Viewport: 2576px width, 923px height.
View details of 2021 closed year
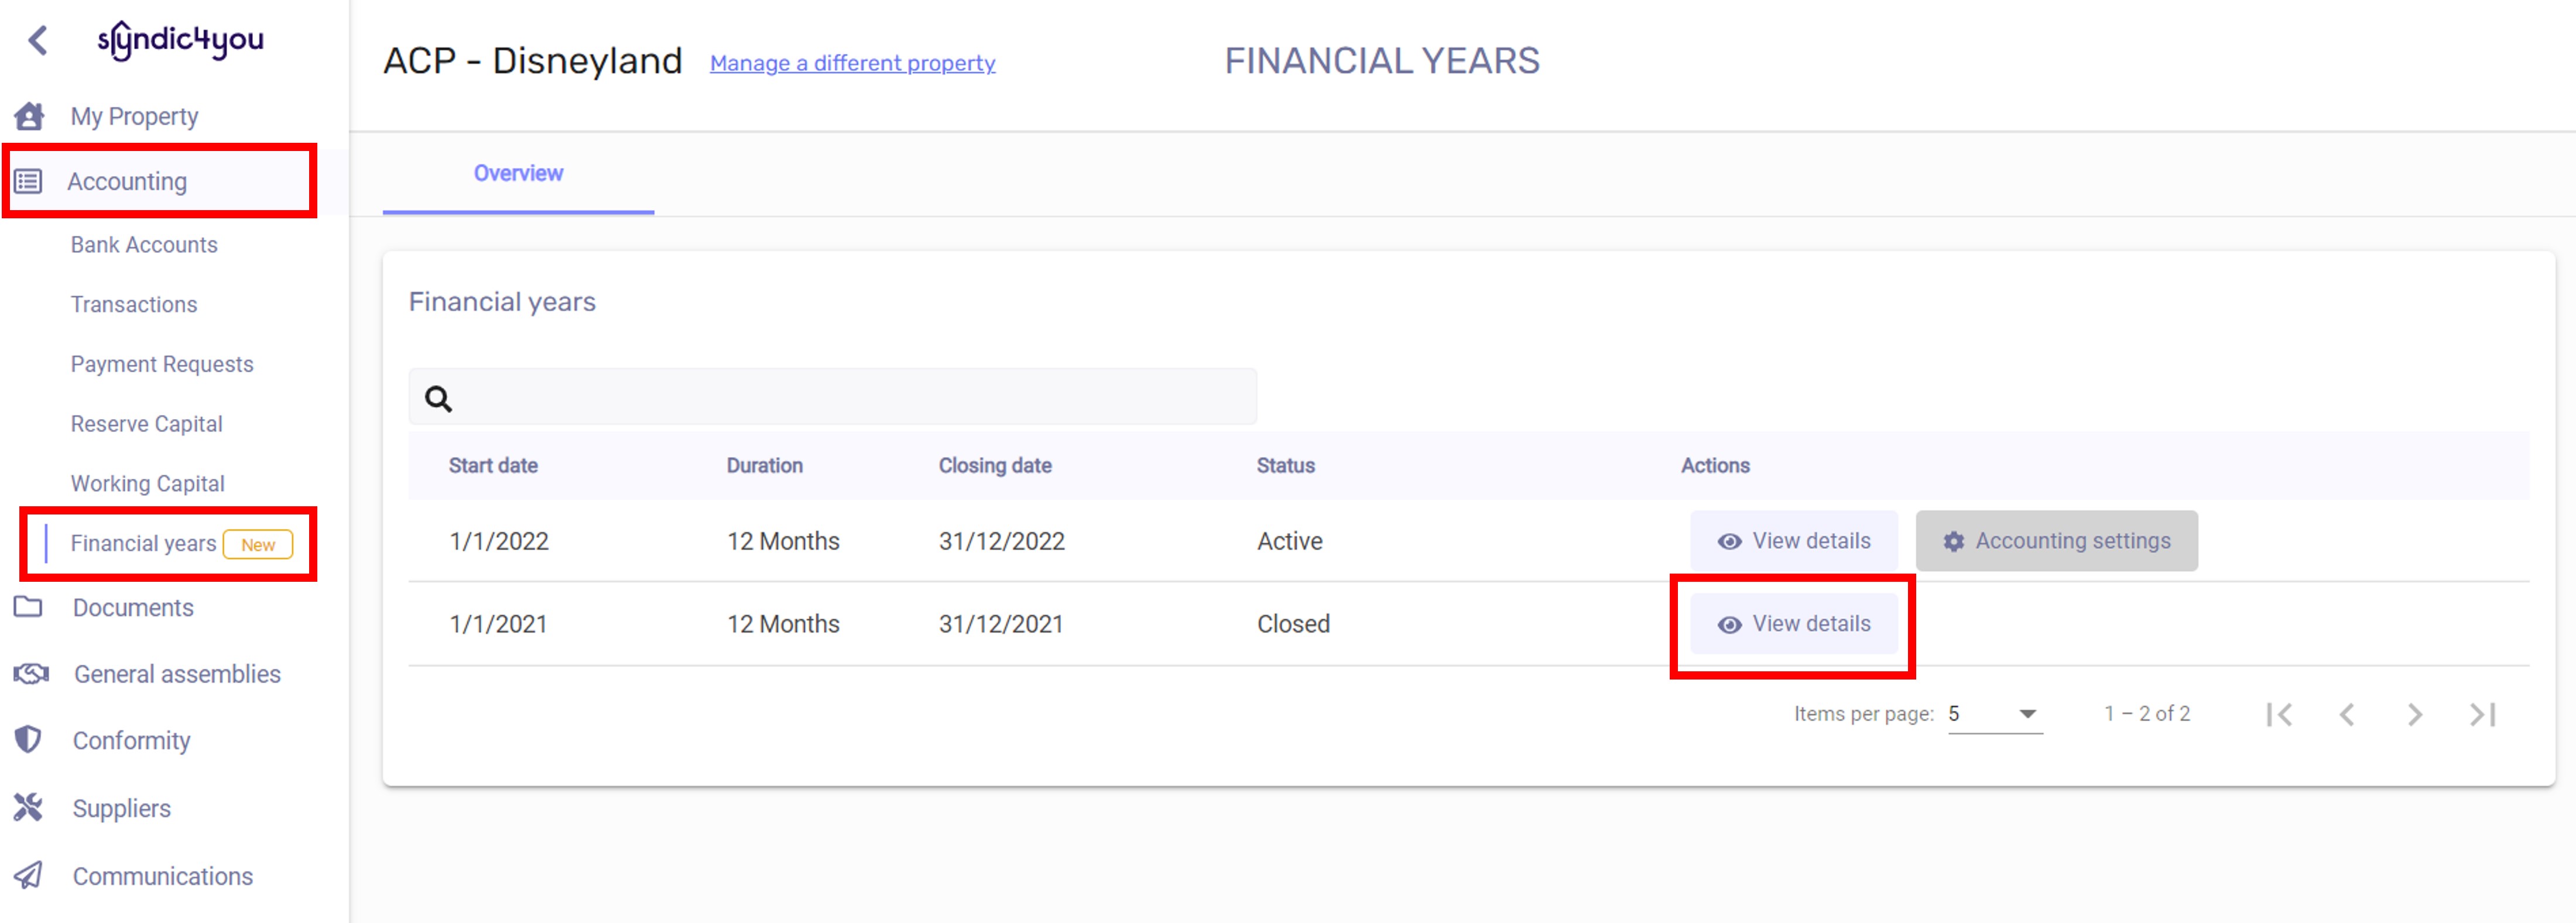click(1794, 624)
